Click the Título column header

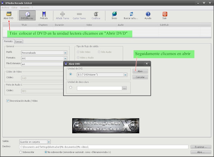(x=24, y=25)
